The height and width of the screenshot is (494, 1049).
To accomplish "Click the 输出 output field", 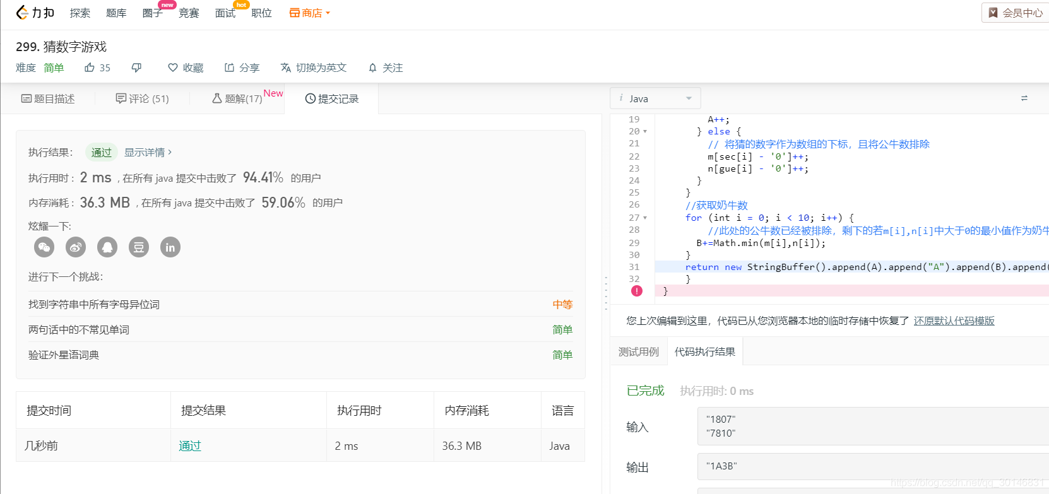I will tap(873, 466).
